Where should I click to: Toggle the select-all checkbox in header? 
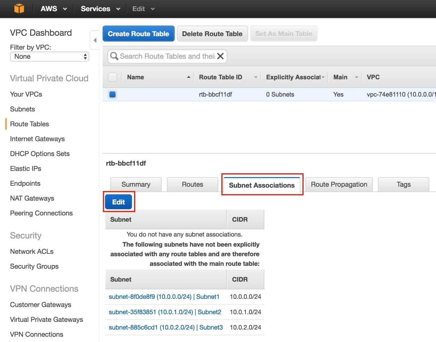112,77
